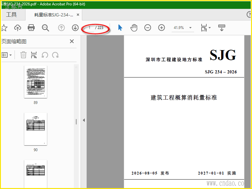This screenshot has width=252, height=189.
Task: Click the page label 90 under the thumbnail
Action: (x=36, y=150)
